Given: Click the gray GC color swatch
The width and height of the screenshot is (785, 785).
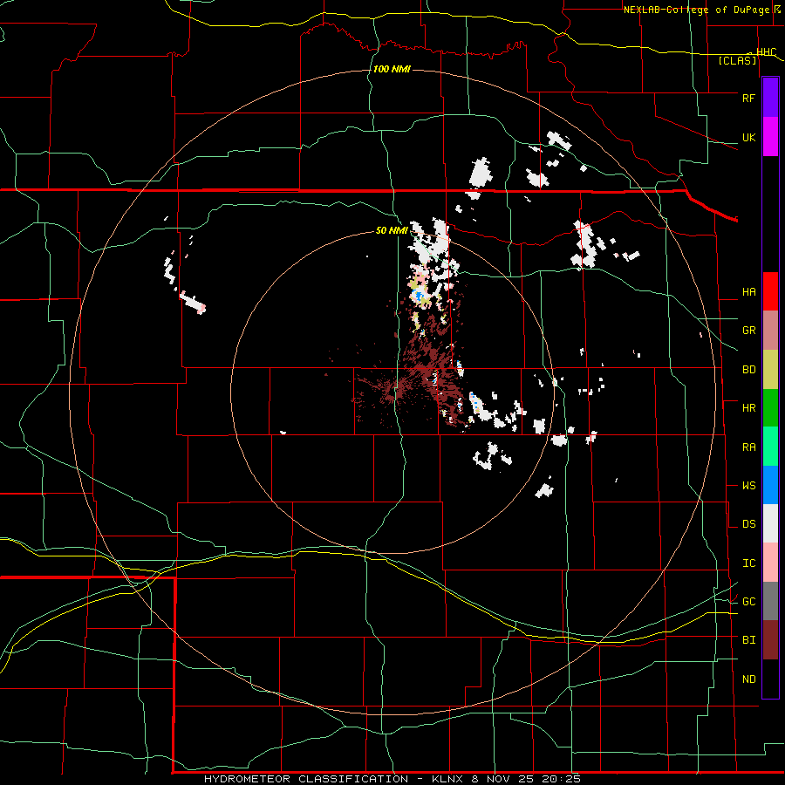Looking at the screenshot, I should (x=770, y=601).
